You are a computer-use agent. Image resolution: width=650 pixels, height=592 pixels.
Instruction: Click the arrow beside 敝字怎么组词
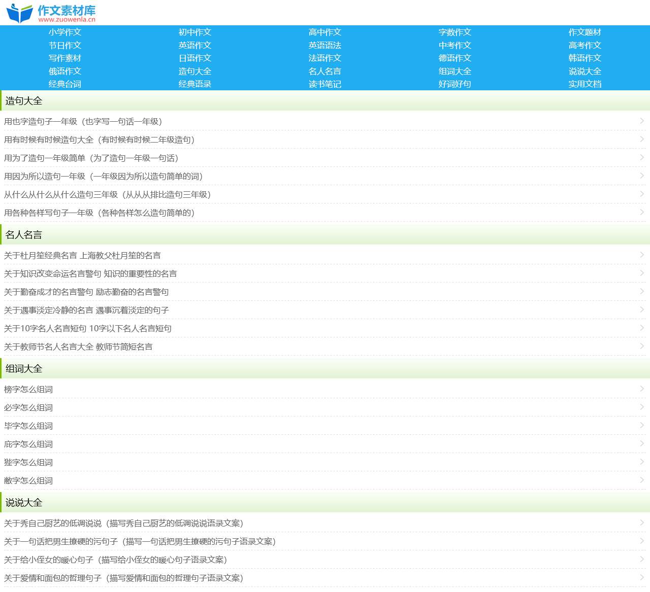pyautogui.click(x=642, y=480)
